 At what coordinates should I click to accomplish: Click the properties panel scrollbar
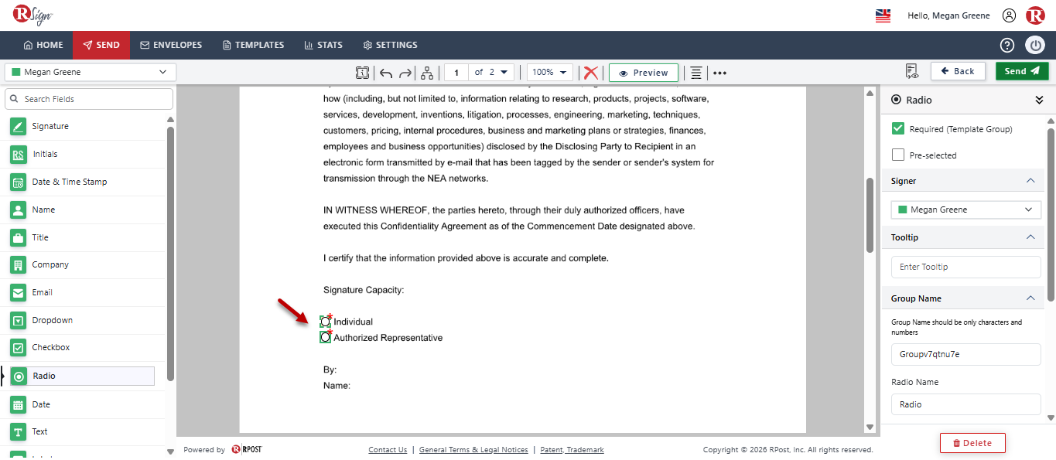click(1051, 214)
